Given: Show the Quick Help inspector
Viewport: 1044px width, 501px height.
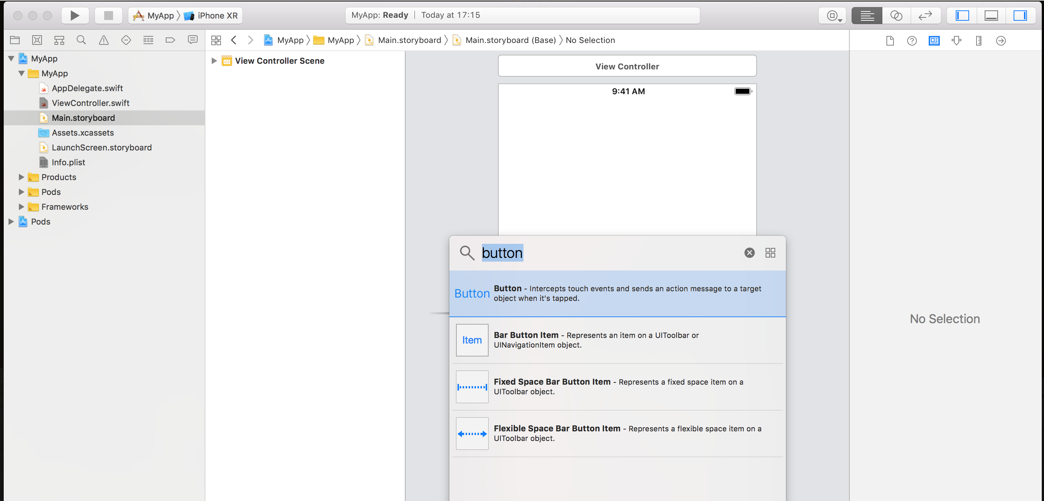Looking at the screenshot, I should pyautogui.click(x=912, y=40).
